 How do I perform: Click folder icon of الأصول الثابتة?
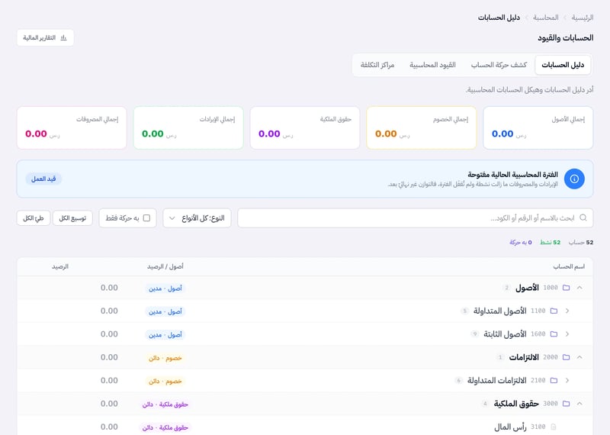pos(554,334)
